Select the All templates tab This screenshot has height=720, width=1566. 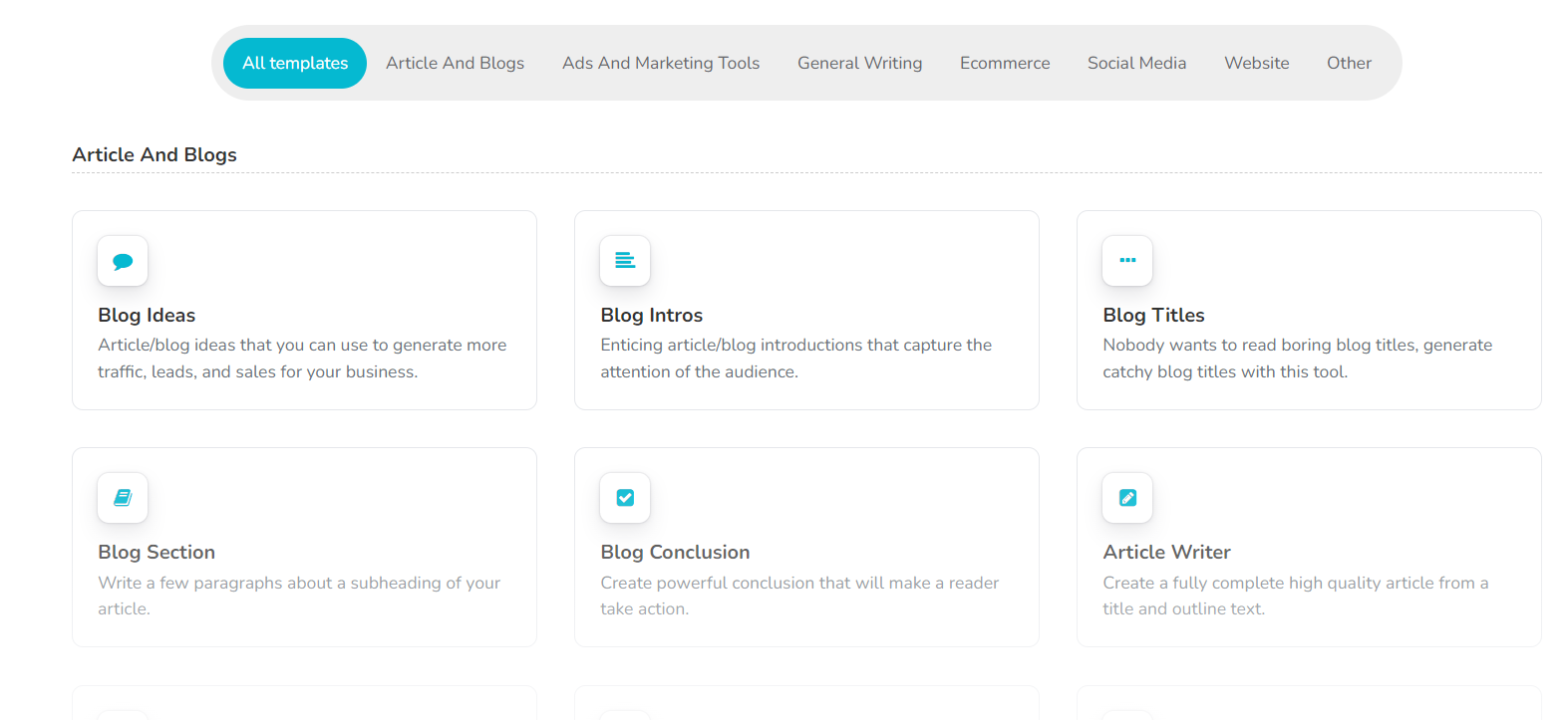(x=295, y=63)
